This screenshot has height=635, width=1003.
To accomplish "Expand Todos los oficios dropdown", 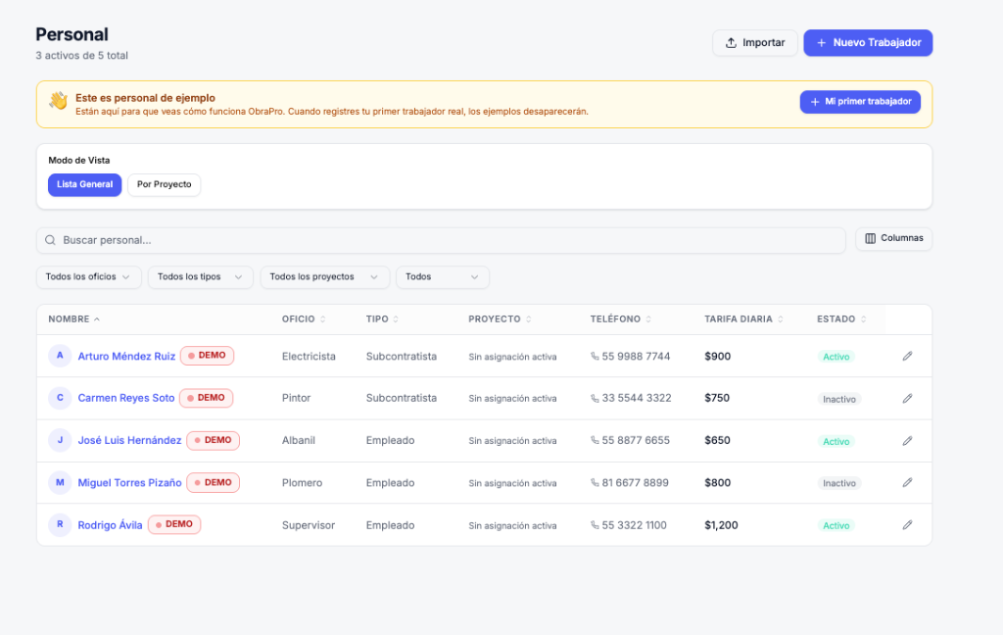I will click(88, 276).
